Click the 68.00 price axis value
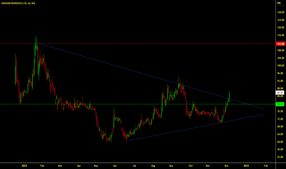Viewport: 286px width, 169px height. [280, 126]
